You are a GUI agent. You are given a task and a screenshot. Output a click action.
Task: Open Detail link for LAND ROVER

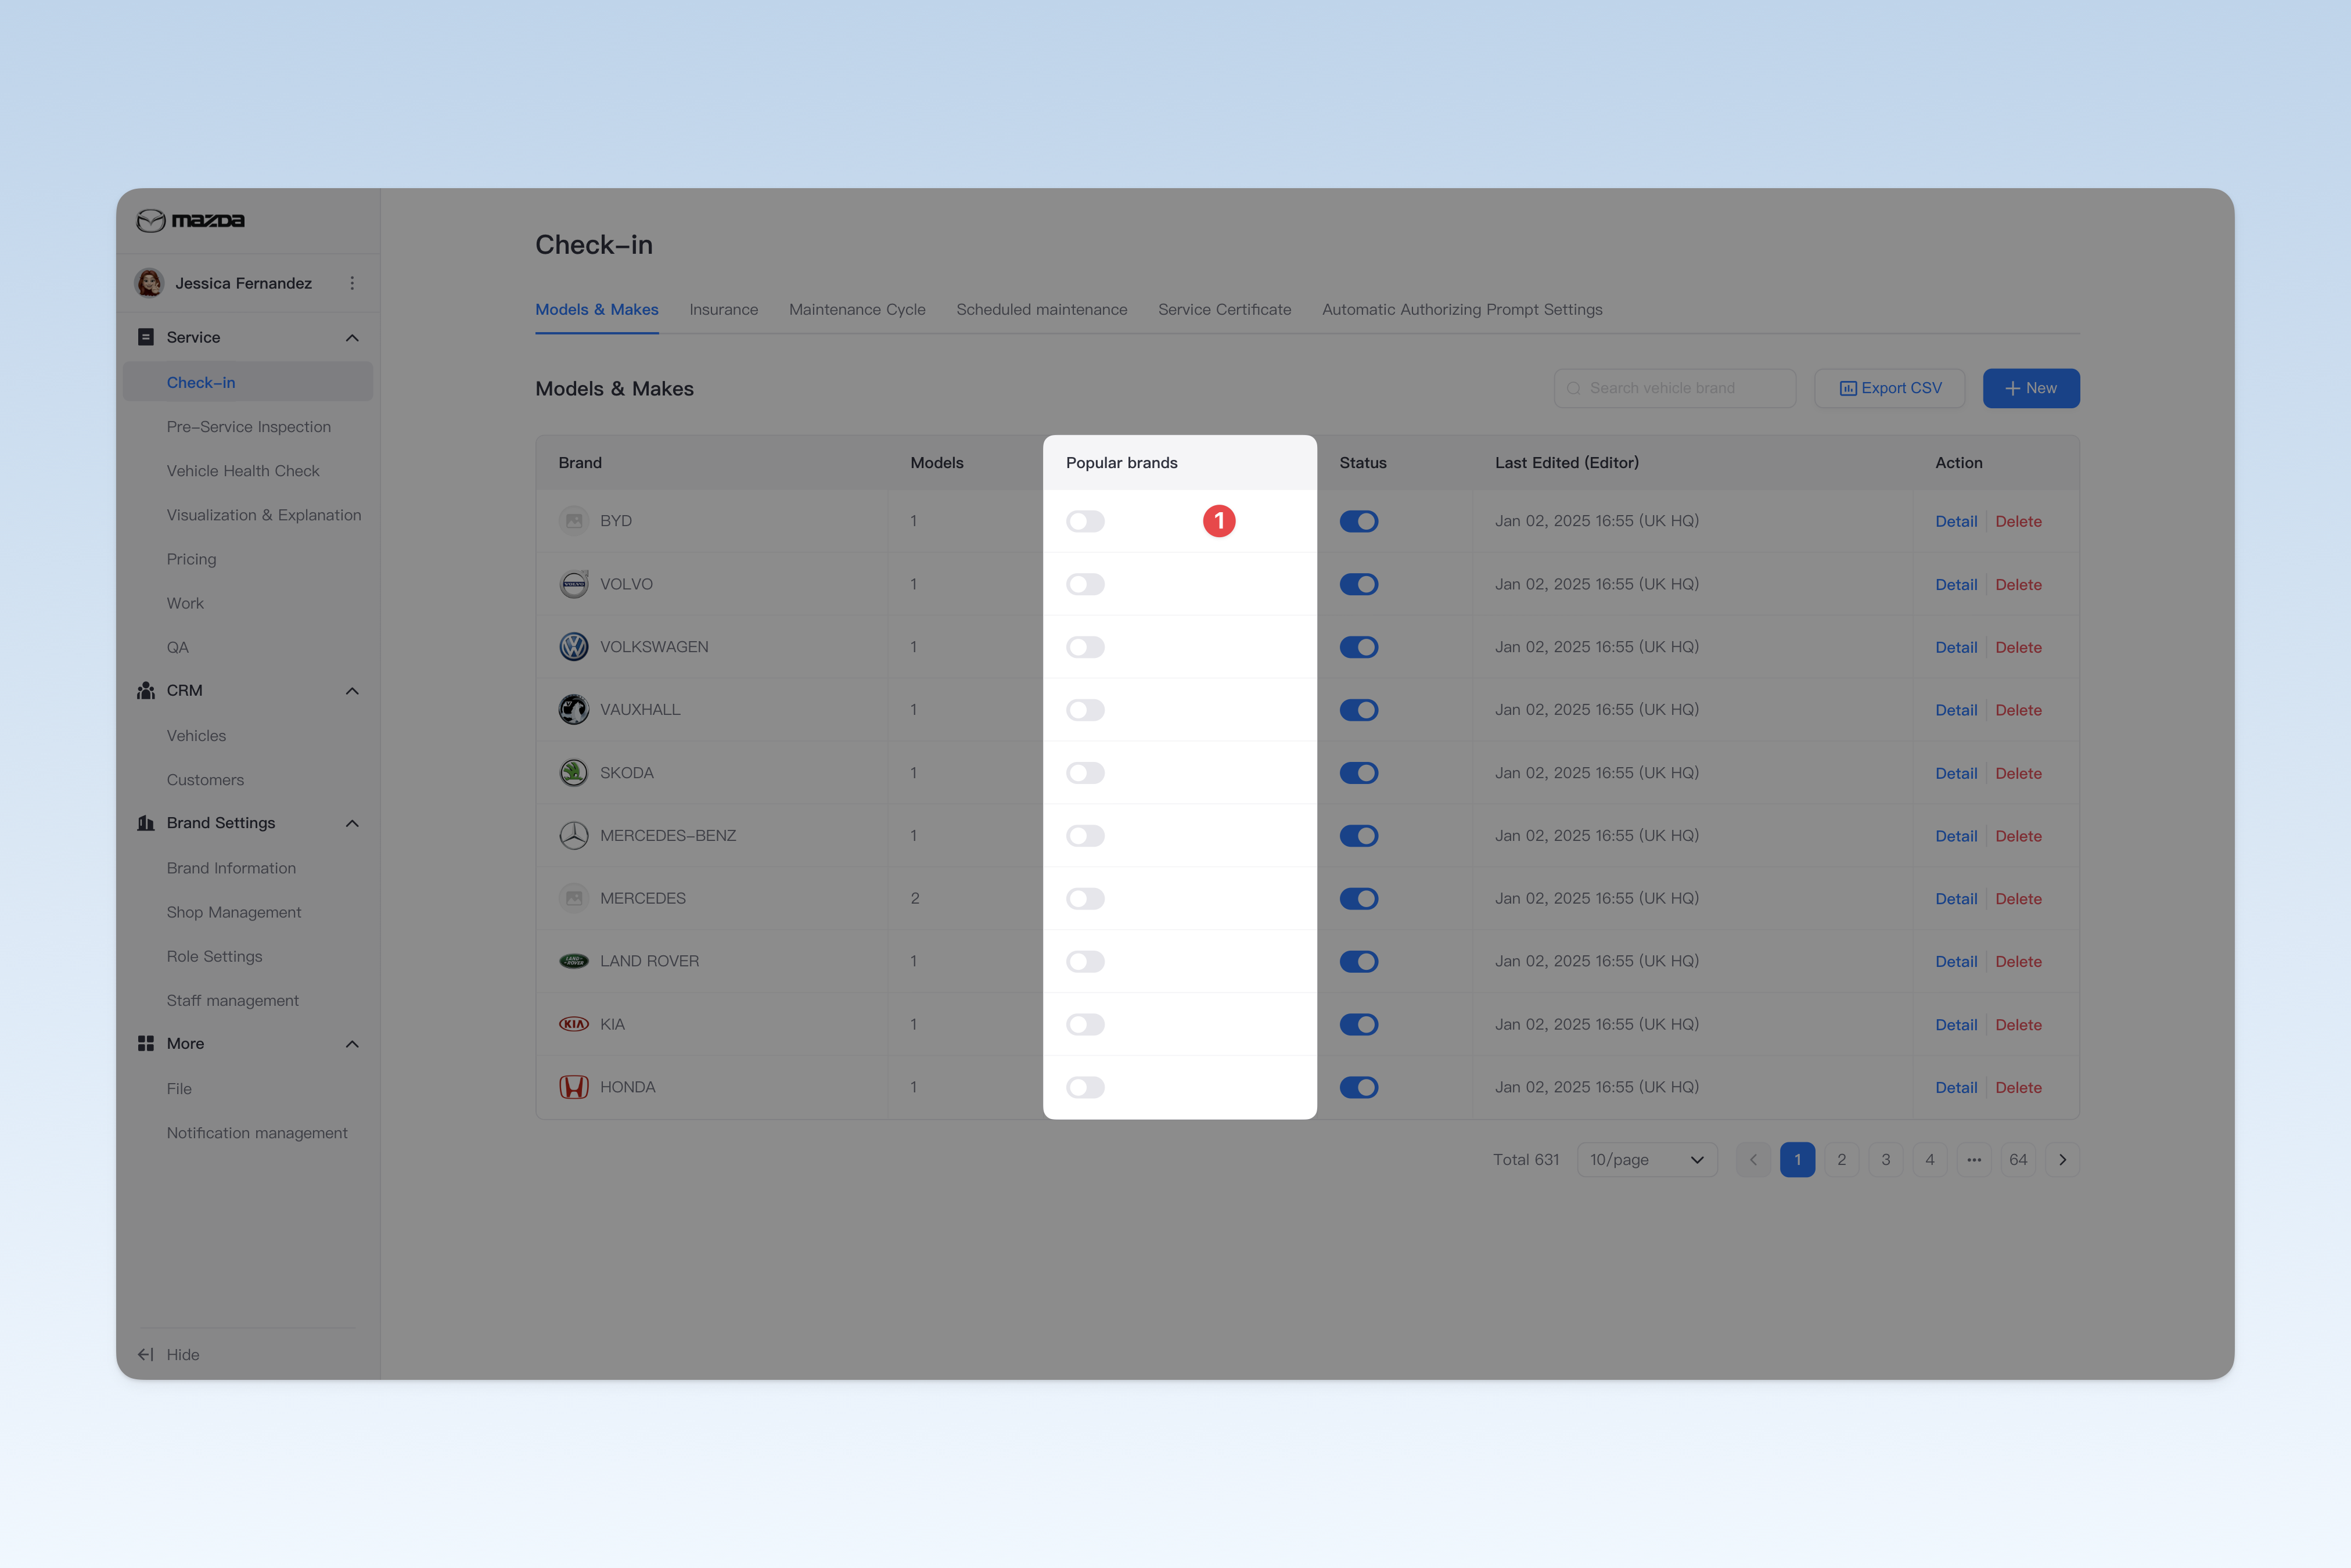pyautogui.click(x=1956, y=961)
